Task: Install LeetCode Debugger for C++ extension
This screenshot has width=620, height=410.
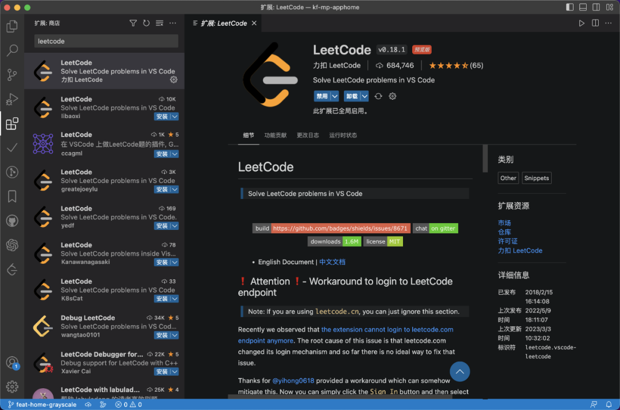Action: pos(162,372)
